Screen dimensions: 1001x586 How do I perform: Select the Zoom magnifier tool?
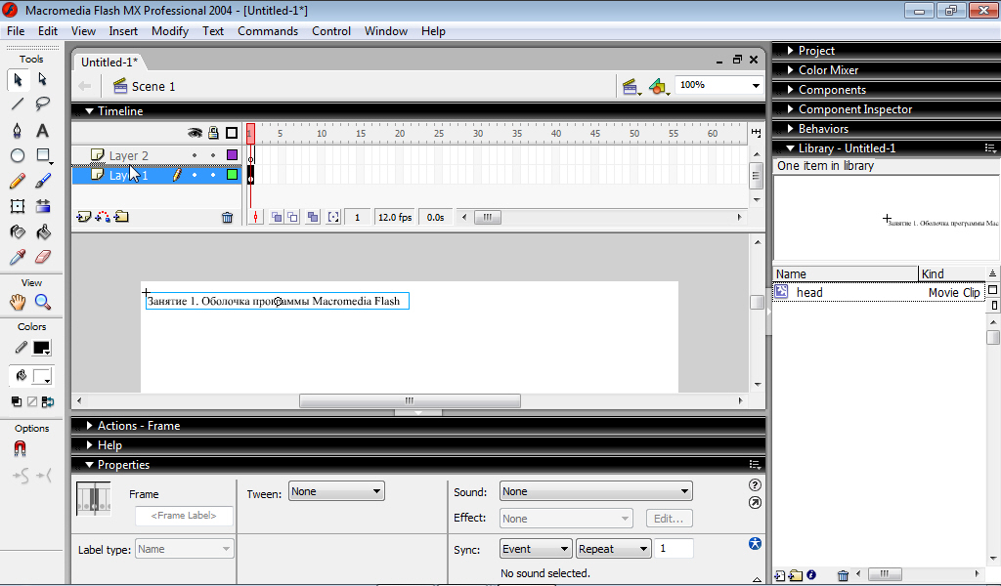tap(43, 302)
